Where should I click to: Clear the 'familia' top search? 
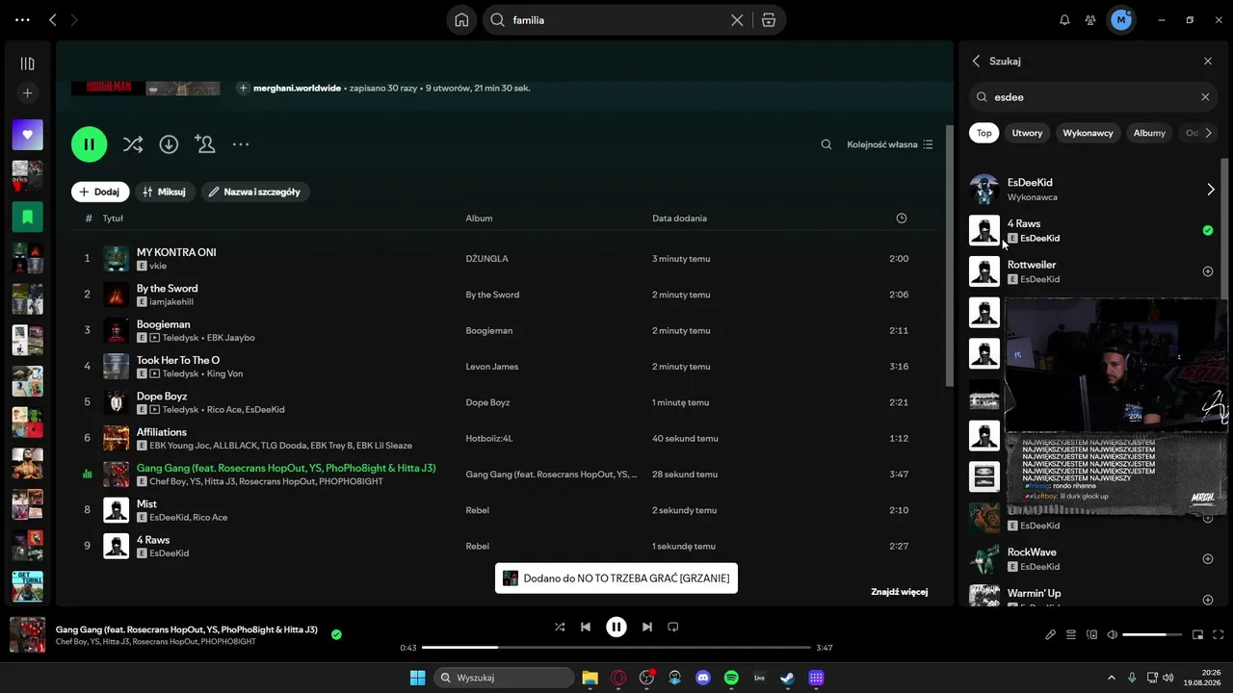(x=737, y=20)
